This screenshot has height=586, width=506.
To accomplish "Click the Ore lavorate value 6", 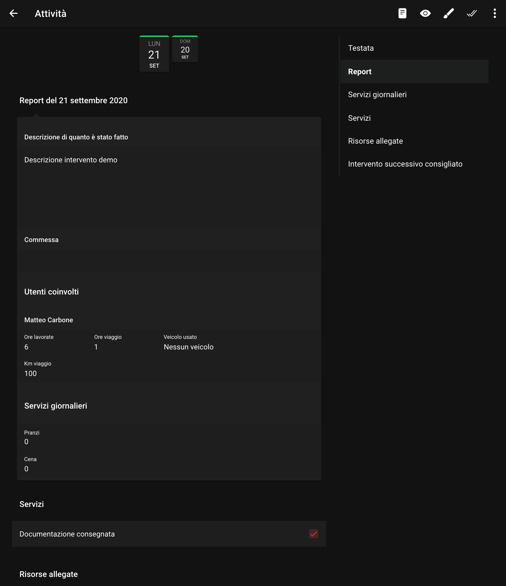I will point(26,347).
